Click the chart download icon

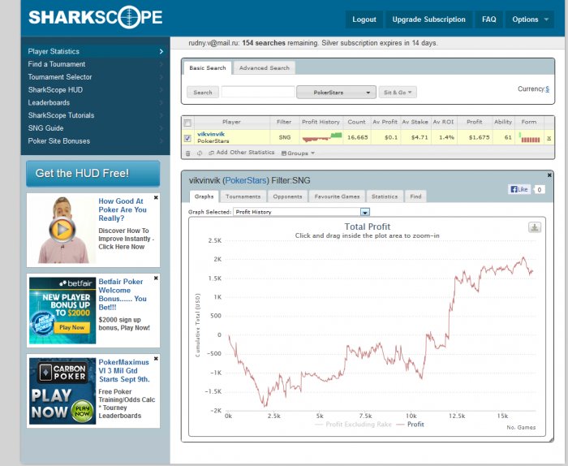click(535, 227)
